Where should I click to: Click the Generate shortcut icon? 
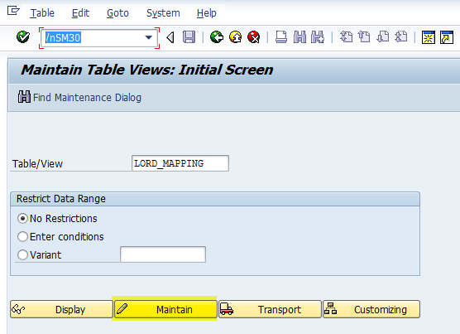pyautogui.click(x=447, y=37)
